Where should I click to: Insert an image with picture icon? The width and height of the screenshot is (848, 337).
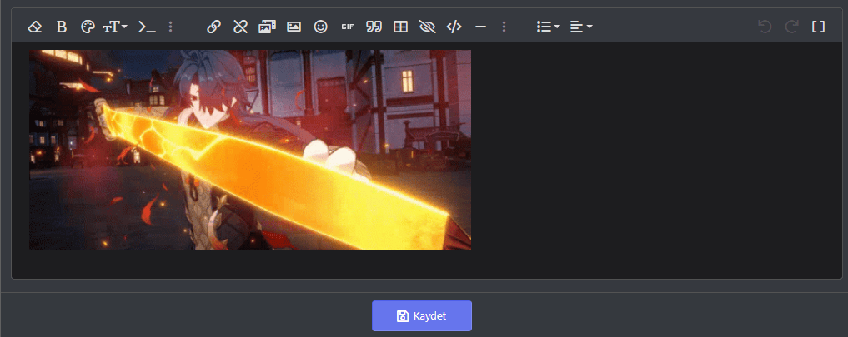click(294, 27)
